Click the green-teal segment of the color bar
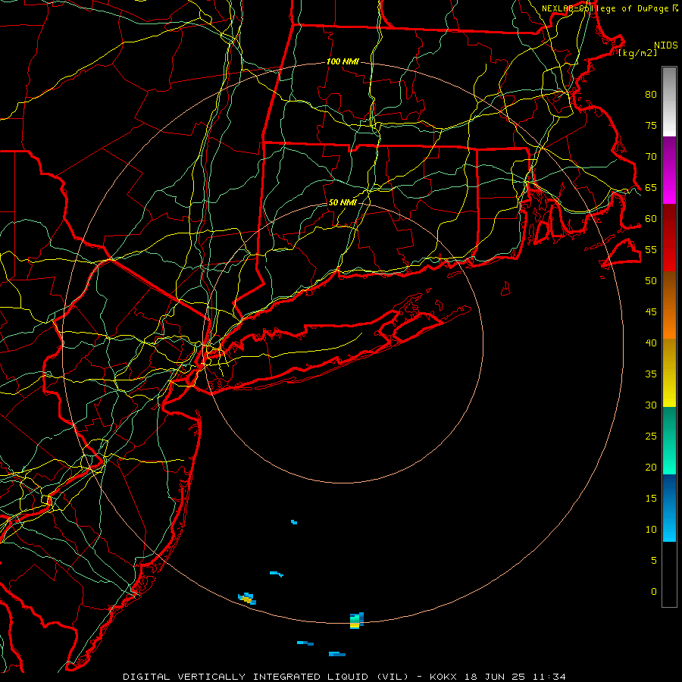 (669, 440)
